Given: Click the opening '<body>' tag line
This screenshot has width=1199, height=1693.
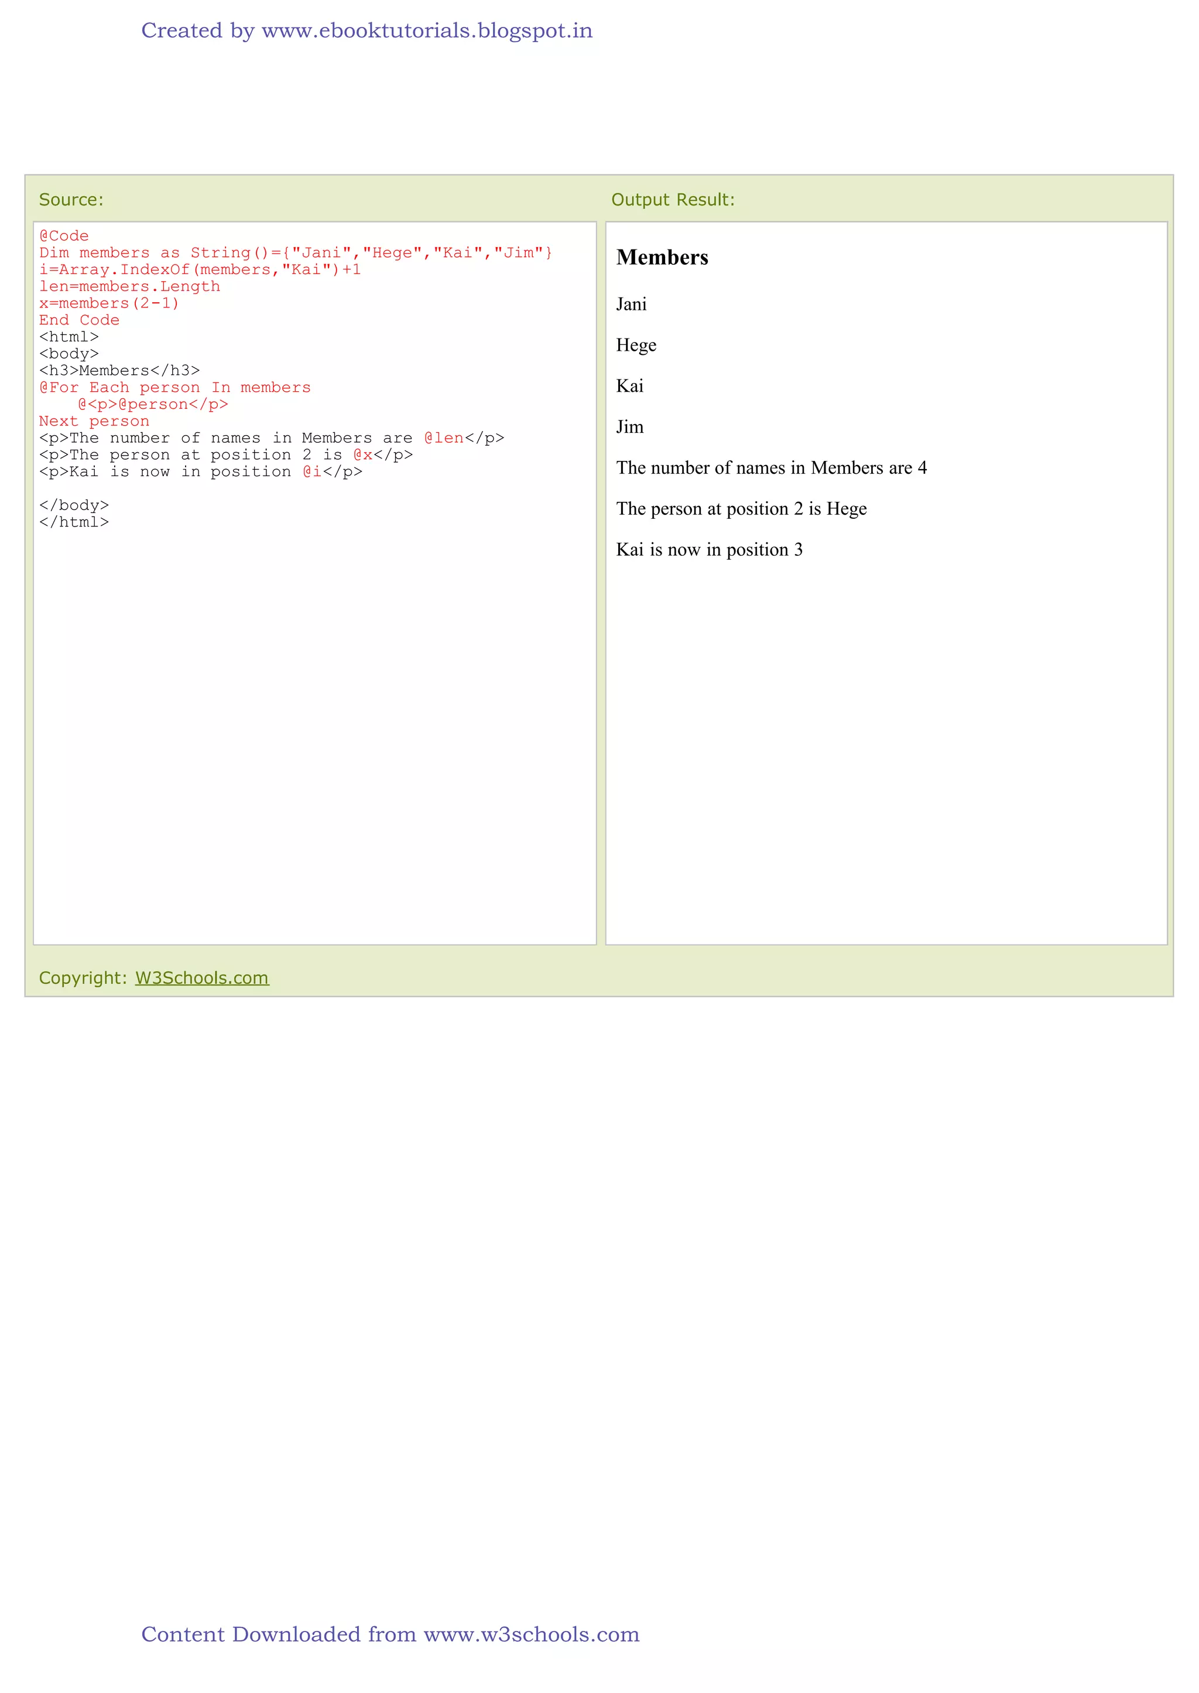Looking at the screenshot, I should pyautogui.click(x=68, y=354).
